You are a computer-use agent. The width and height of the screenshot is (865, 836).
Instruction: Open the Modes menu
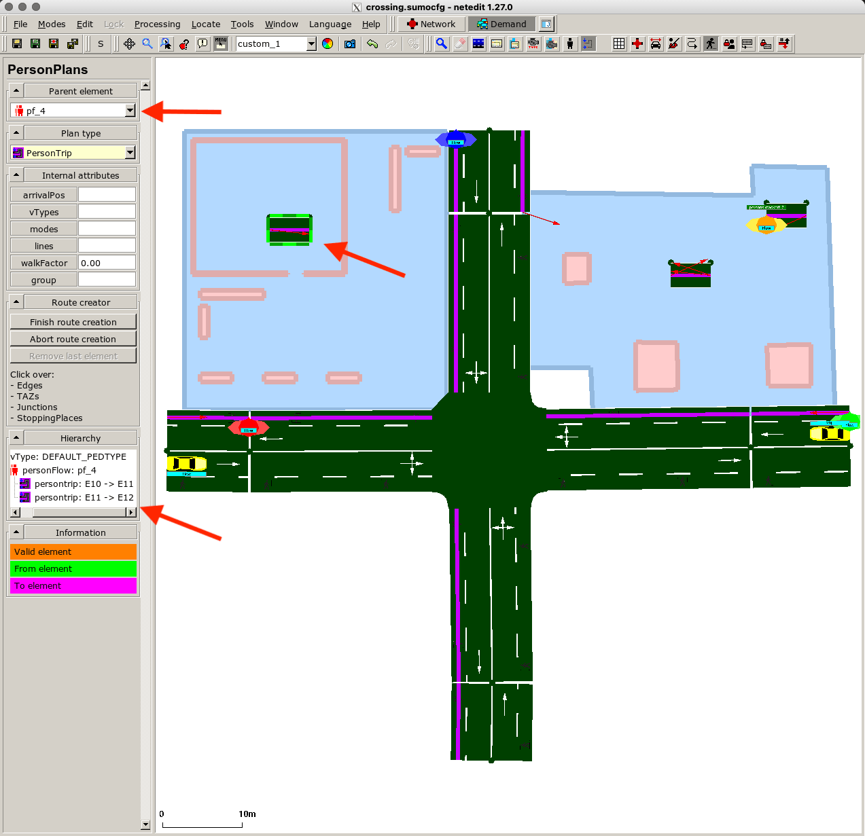52,24
